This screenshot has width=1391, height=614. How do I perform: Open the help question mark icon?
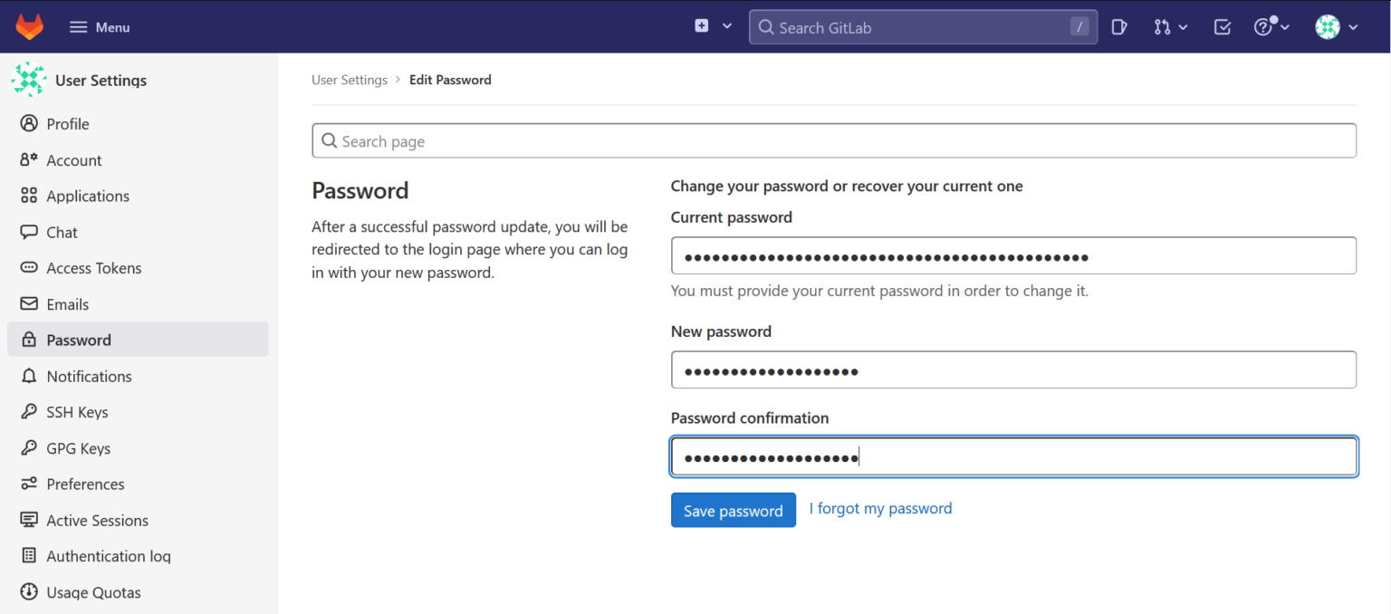point(1262,26)
